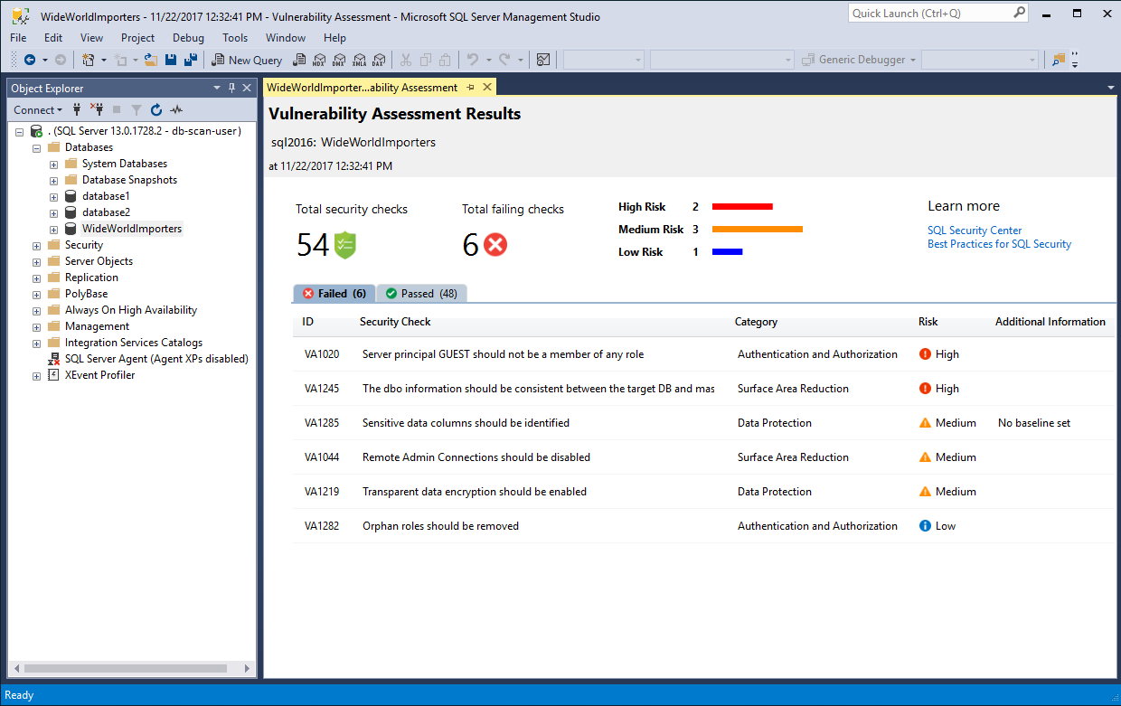
Task: Disconnect from the server in Object Explorer
Action: pos(98,109)
